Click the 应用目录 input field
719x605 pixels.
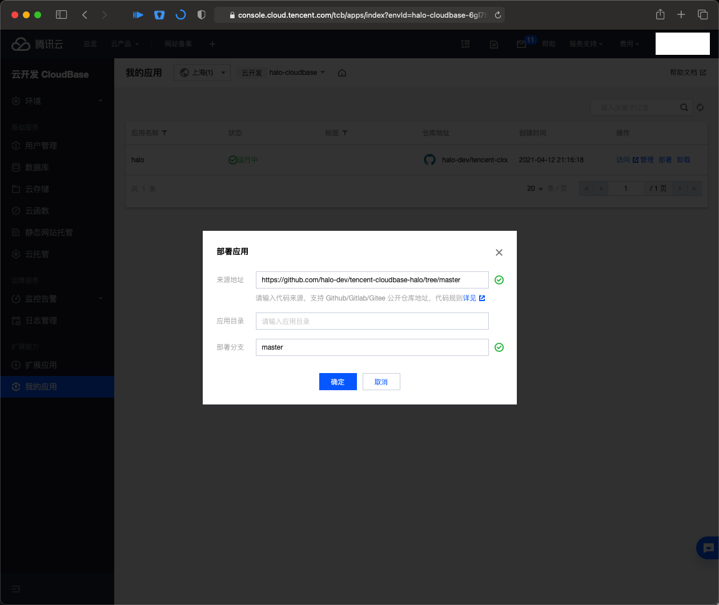tap(372, 320)
